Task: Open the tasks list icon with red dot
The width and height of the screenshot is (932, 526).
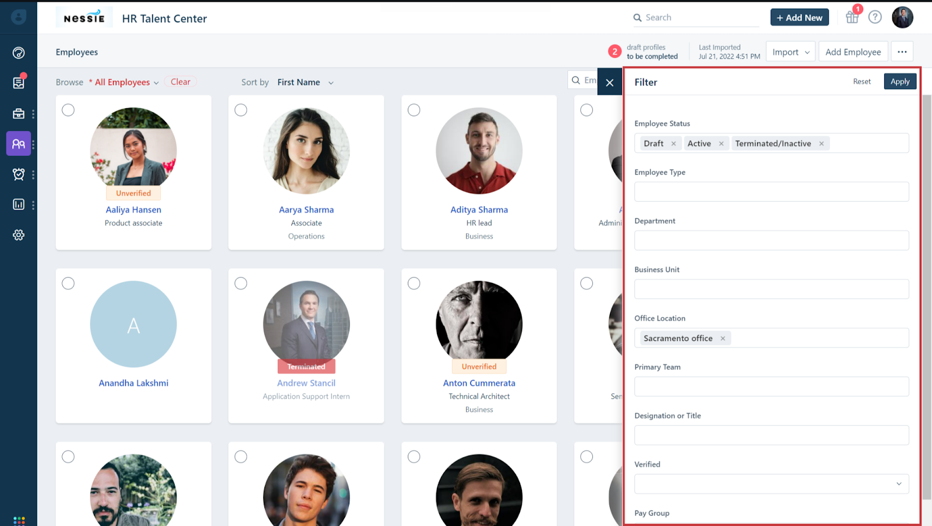Action: coord(19,83)
